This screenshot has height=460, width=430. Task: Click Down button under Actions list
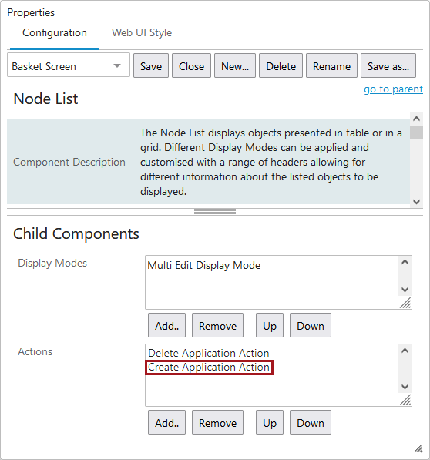pyautogui.click(x=311, y=422)
